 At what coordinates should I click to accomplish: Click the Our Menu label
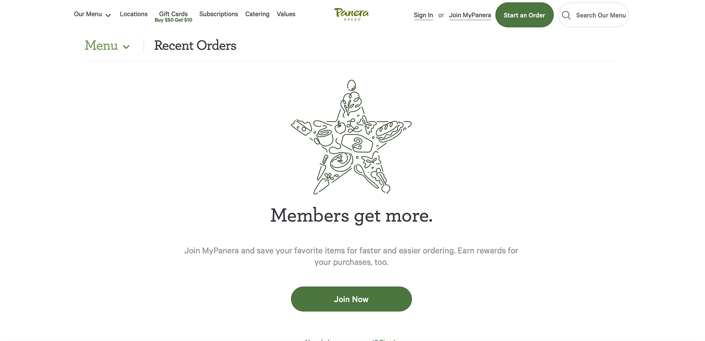point(88,14)
